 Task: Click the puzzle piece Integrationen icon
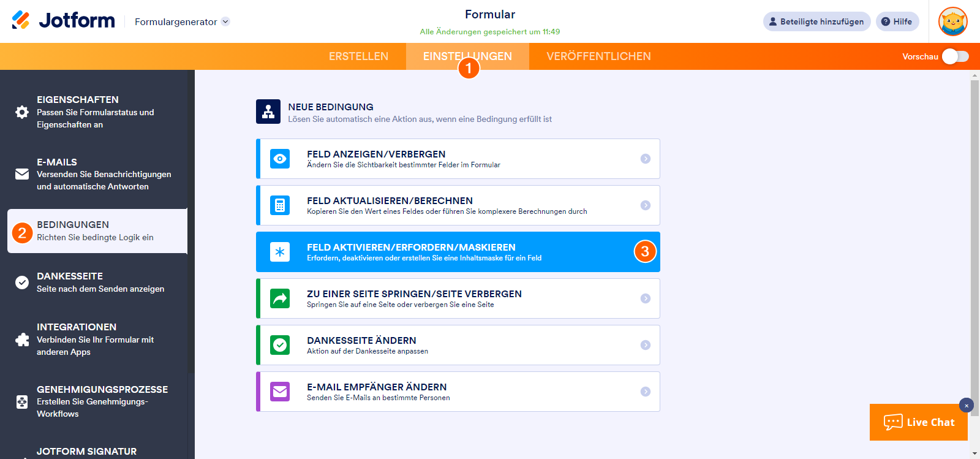coord(22,340)
